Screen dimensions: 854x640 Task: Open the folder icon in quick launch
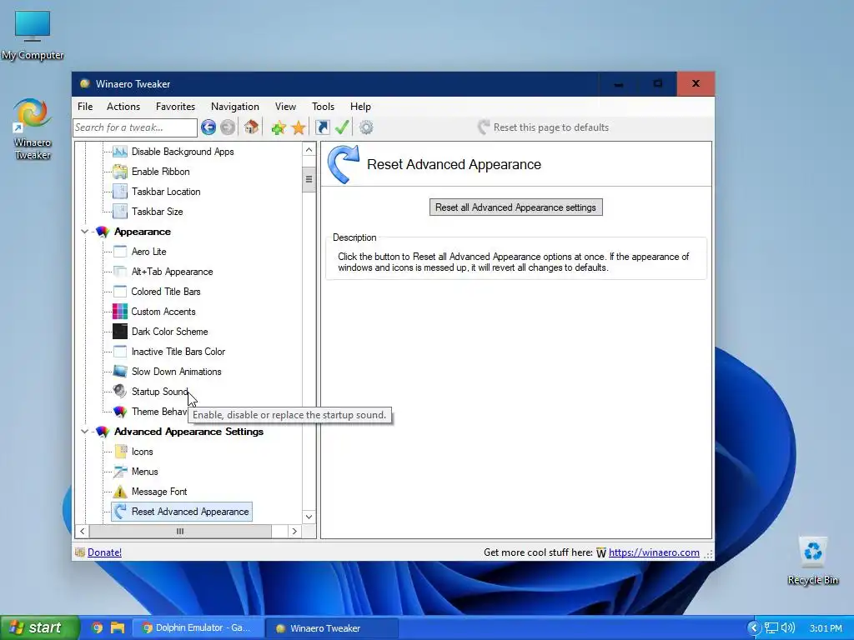coord(117,627)
